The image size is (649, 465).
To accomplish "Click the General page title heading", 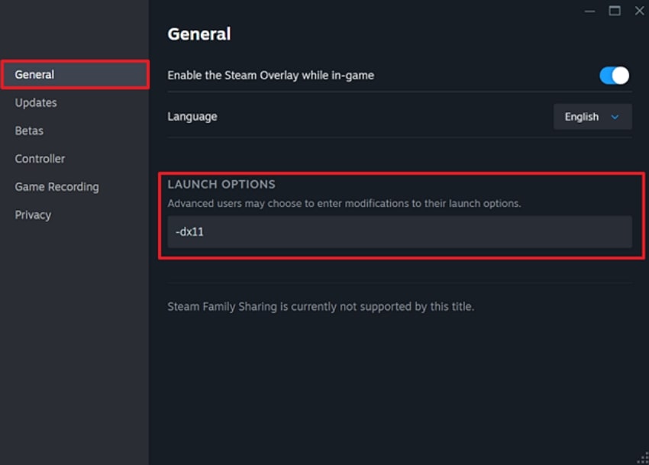I will 199,34.
